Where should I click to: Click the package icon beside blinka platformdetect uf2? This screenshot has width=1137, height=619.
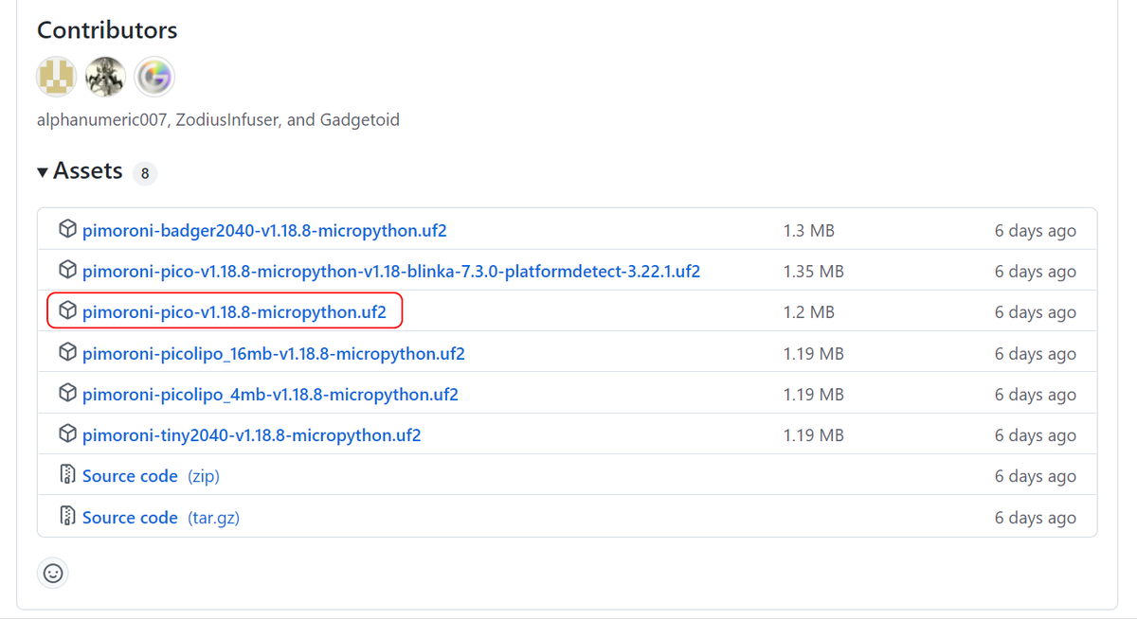(x=67, y=271)
